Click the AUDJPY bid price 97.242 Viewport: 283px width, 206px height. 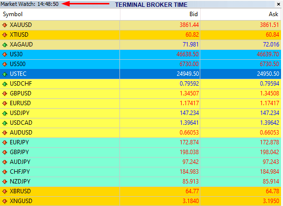click(x=190, y=162)
